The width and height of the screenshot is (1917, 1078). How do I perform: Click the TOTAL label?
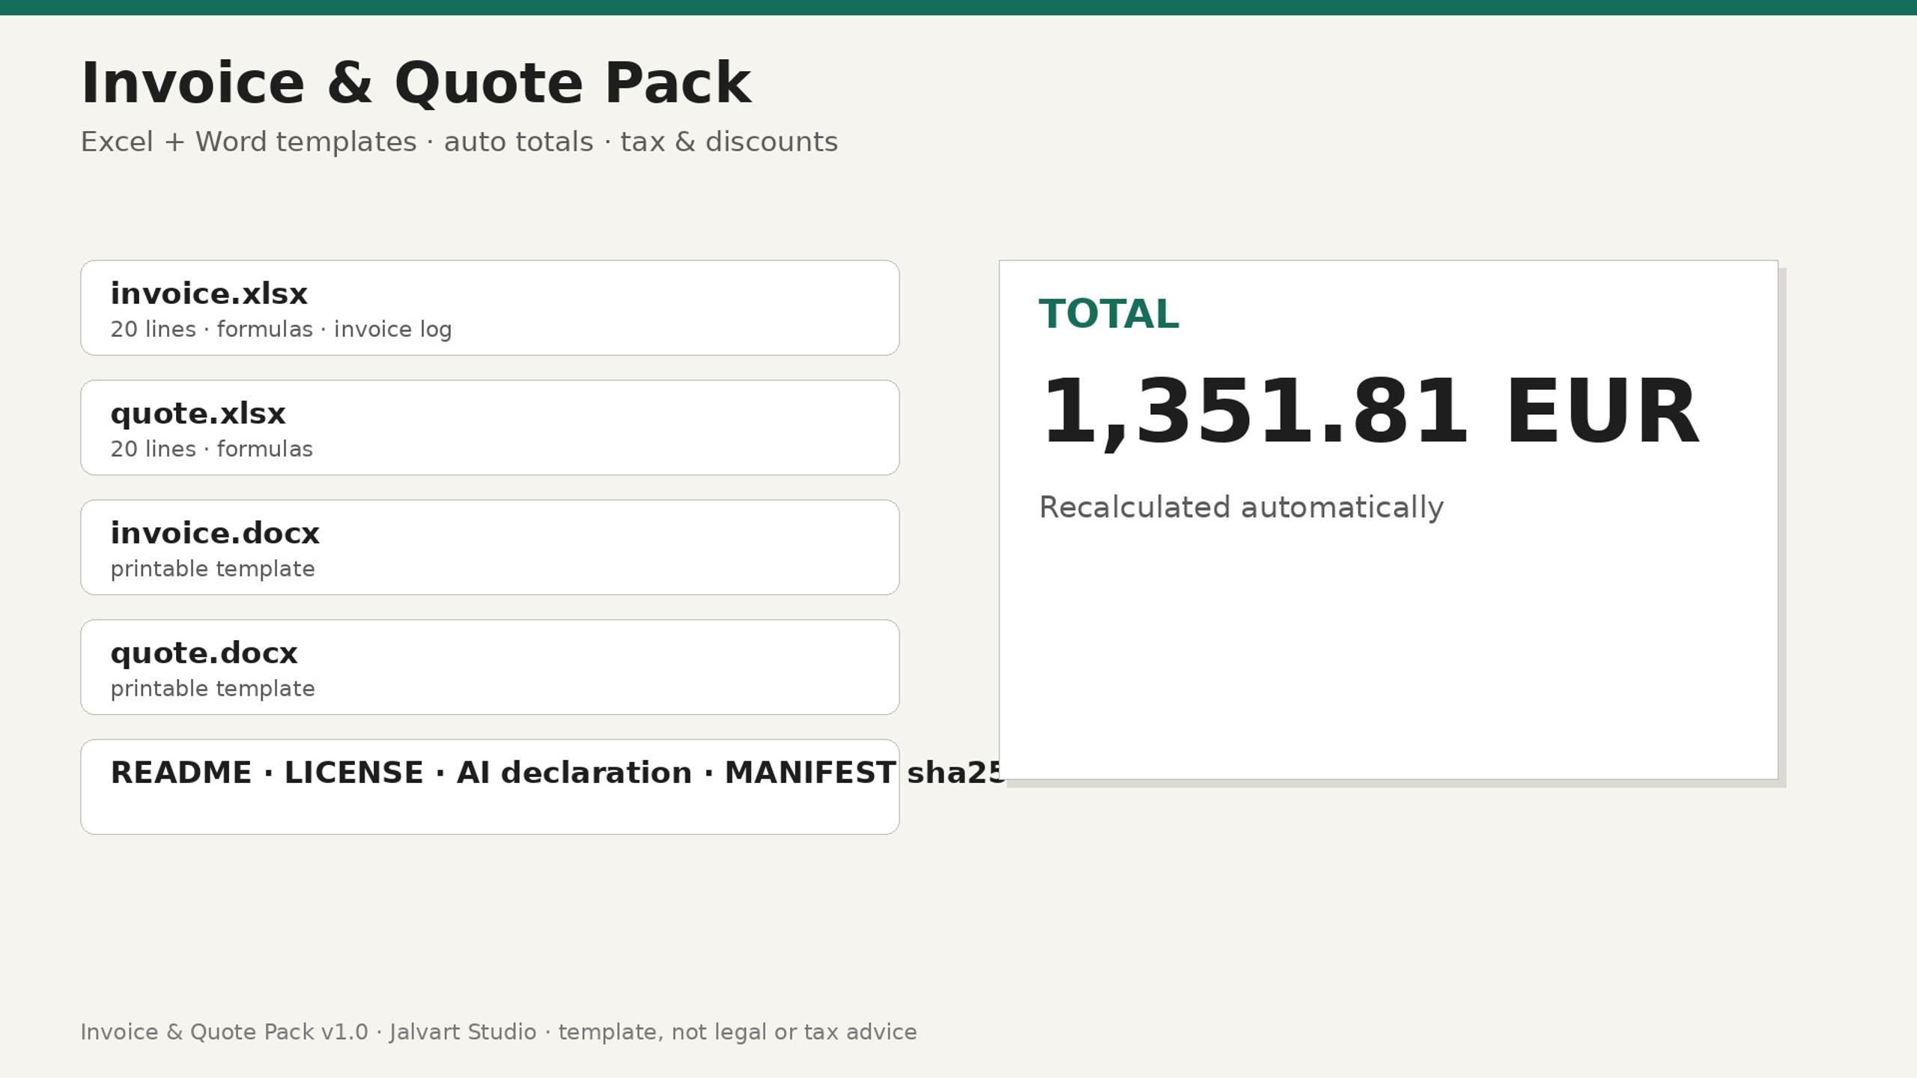coord(1109,314)
